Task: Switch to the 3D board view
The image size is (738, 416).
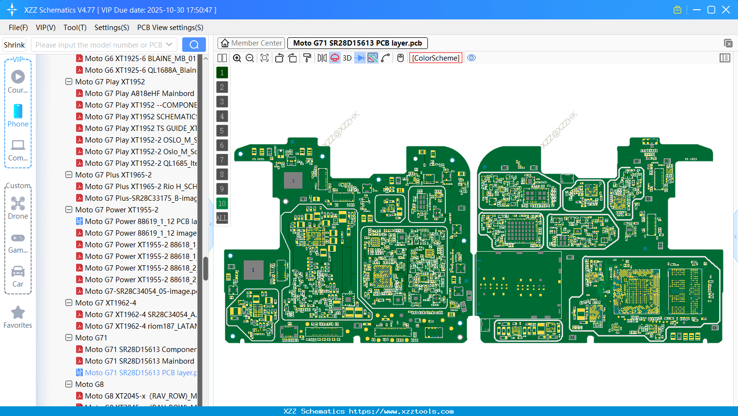Action: tap(346, 58)
